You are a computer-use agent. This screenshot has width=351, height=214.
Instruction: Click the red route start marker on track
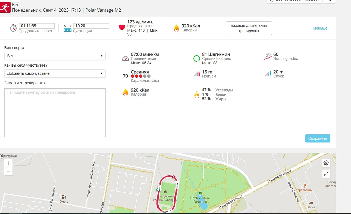tap(174, 177)
